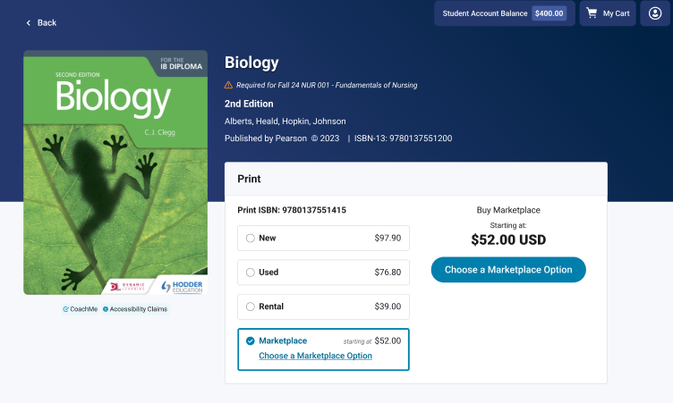
Task: Select the Rental print option radio
Action: click(x=251, y=306)
